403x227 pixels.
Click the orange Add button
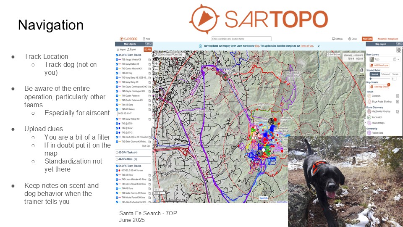coord(148,50)
